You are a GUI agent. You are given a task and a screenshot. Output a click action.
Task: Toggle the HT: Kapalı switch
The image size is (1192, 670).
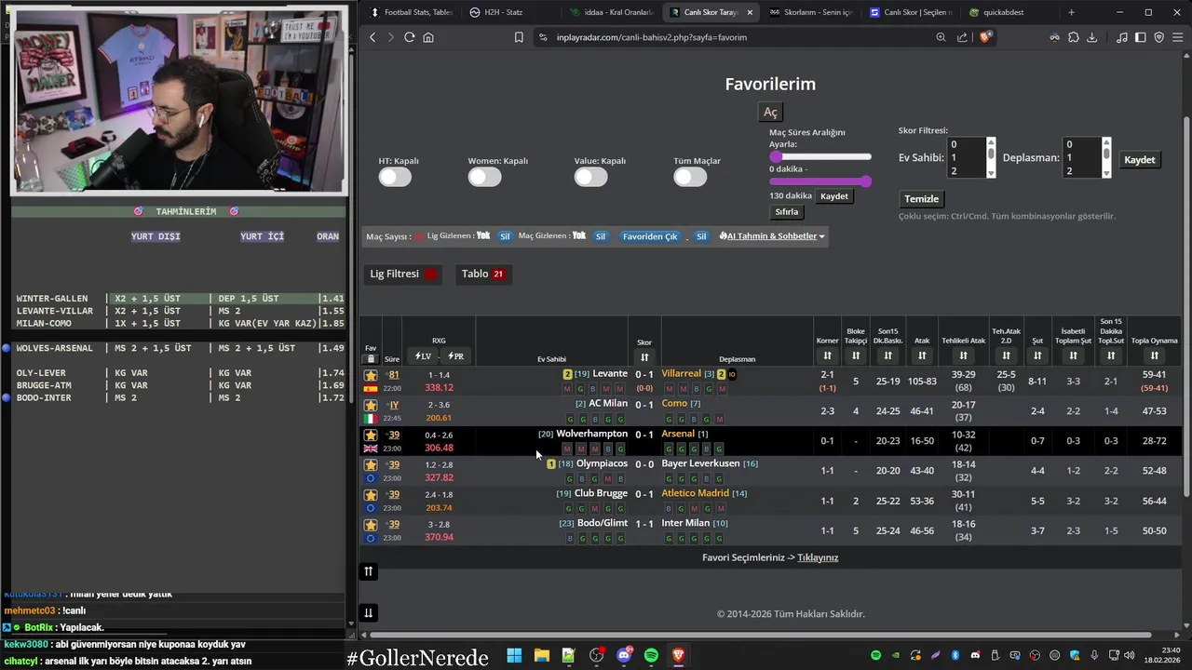(x=395, y=177)
